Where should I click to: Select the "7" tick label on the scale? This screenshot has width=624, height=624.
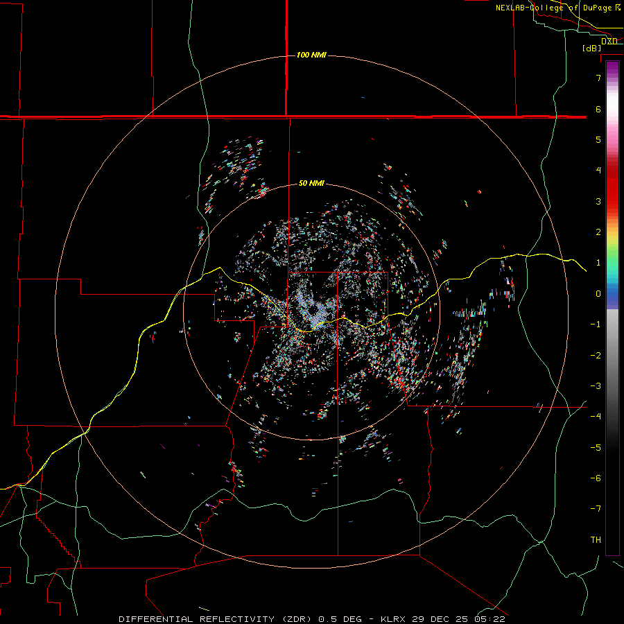point(598,78)
